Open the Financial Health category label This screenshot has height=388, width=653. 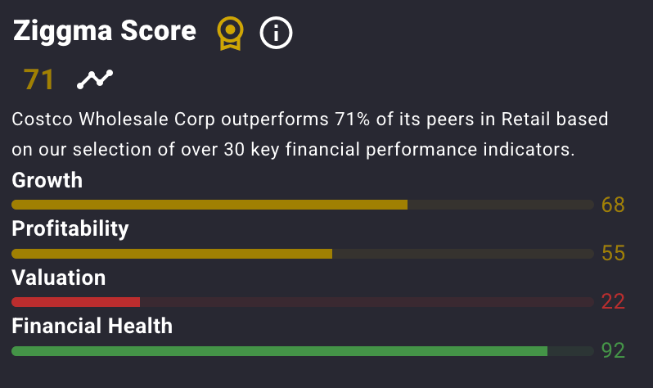pyautogui.click(x=92, y=326)
